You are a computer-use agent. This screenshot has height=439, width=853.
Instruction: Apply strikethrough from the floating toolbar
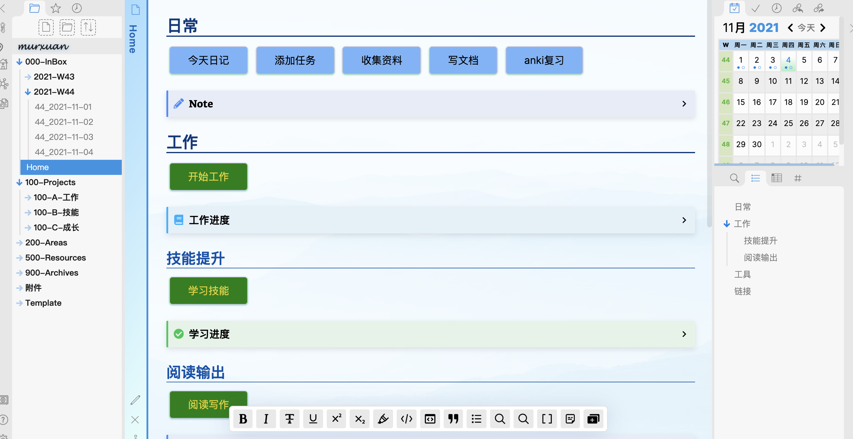point(289,419)
